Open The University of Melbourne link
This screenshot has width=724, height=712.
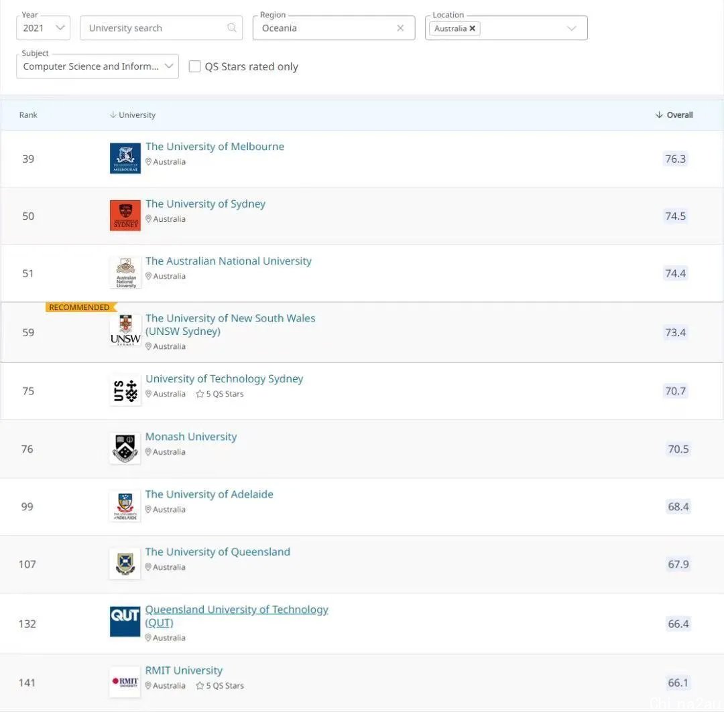click(x=215, y=146)
